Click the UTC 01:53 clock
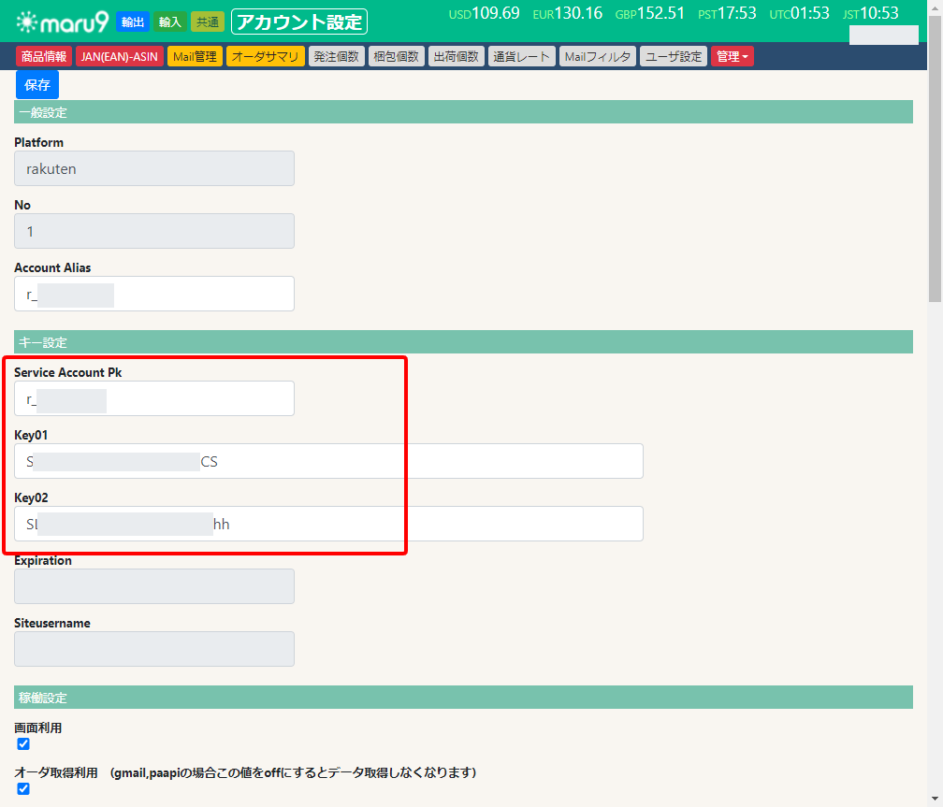Image resolution: width=943 pixels, height=807 pixels. pyautogui.click(x=799, y=13)
